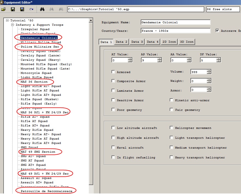Image resolution: width=241 pixels, height=194 pixels.
Task: Collapse the Tutorial '50 root node
Action: [7, 20]
